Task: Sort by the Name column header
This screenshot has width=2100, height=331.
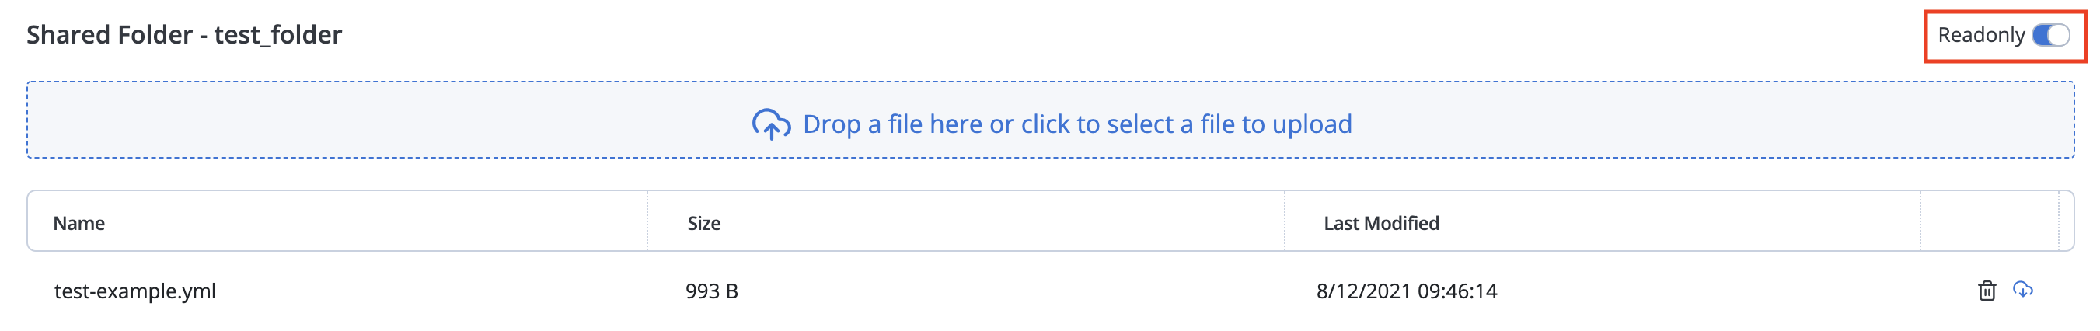Action: pos(79,223)
